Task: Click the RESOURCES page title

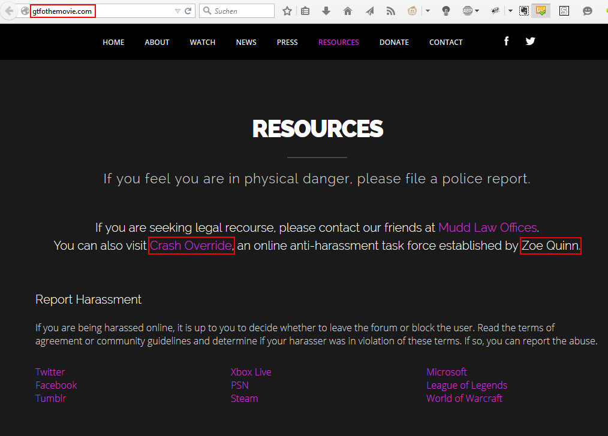Action: [x=318, y=129]
